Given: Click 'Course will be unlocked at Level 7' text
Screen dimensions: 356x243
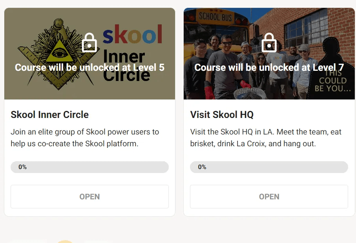Looking at the screenshot, I should click(269, 67).
